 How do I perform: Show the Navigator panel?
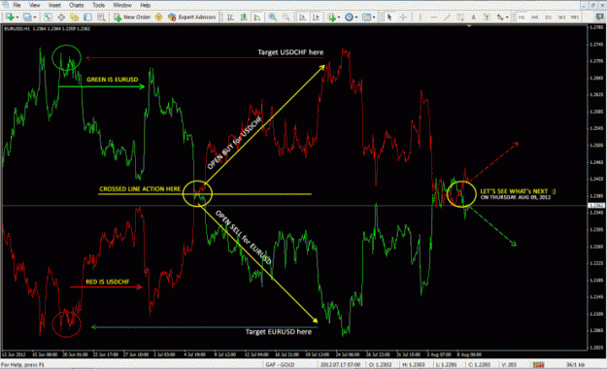point(75,17)
